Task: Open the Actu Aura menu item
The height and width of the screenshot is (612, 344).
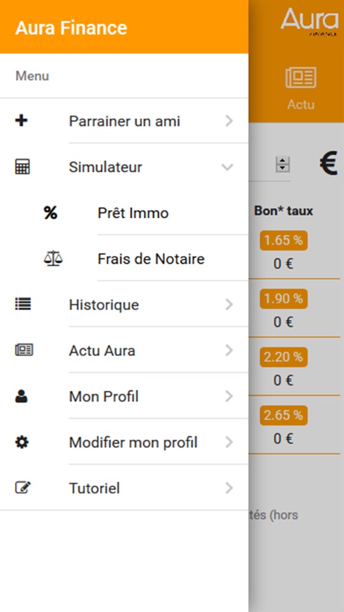Action: tap(124, 350)
